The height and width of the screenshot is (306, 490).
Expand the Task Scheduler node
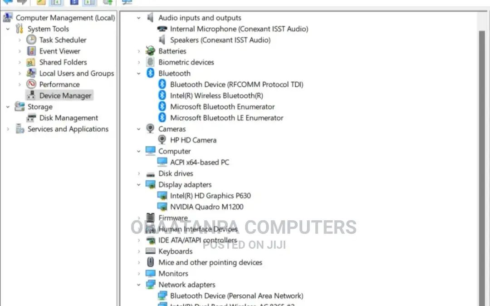[x=20, y=40]
